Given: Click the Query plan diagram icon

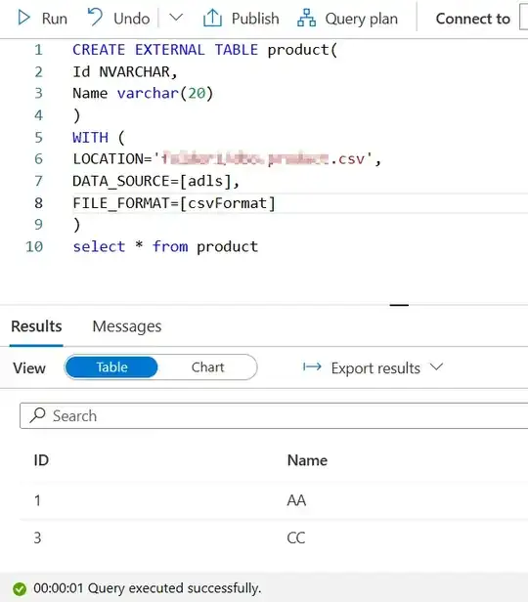Looking at the screenshot, I should tap(306, 18).
